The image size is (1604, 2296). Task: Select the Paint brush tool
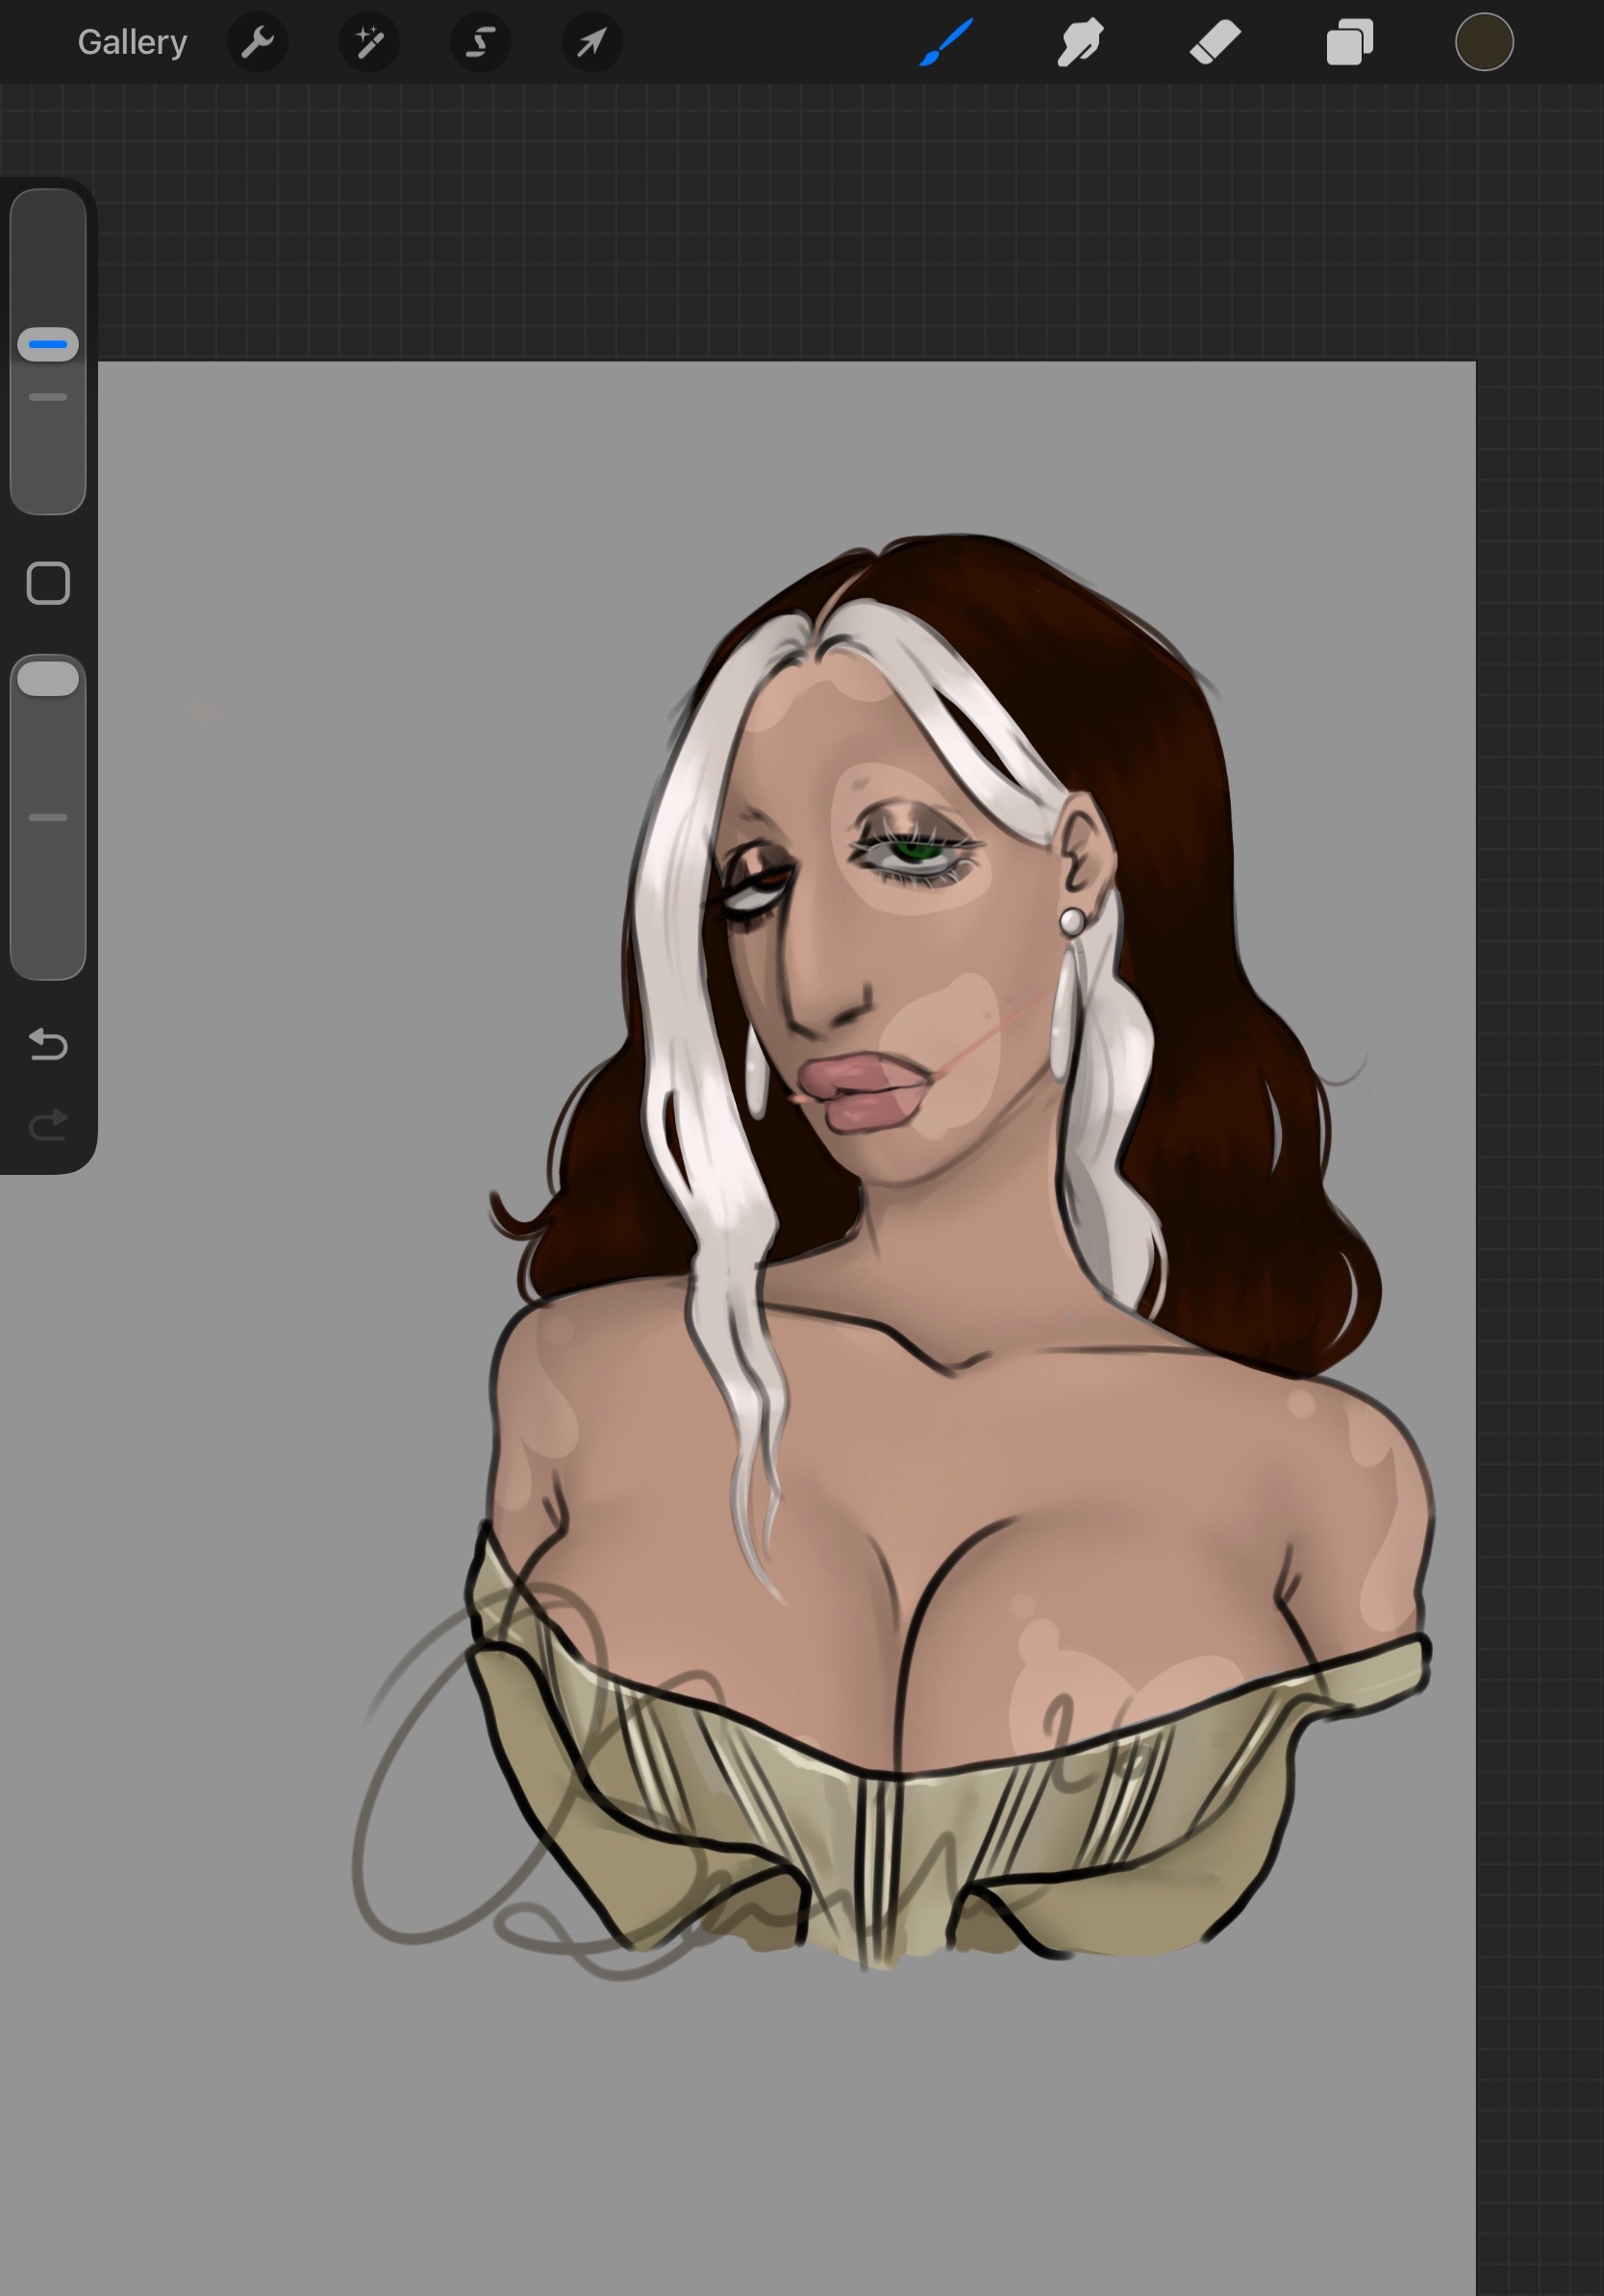[945, 43]
